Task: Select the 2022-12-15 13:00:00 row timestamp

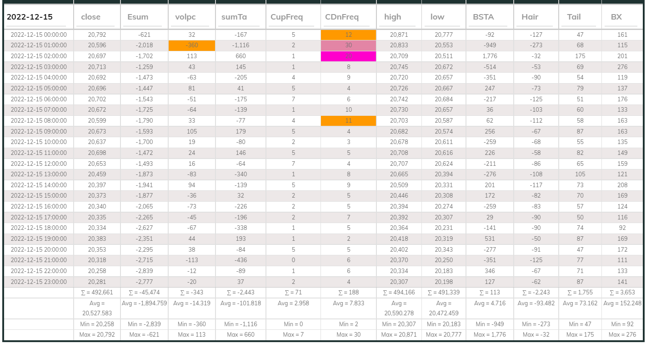Action: pyautogui.click(x=39, y=174)
